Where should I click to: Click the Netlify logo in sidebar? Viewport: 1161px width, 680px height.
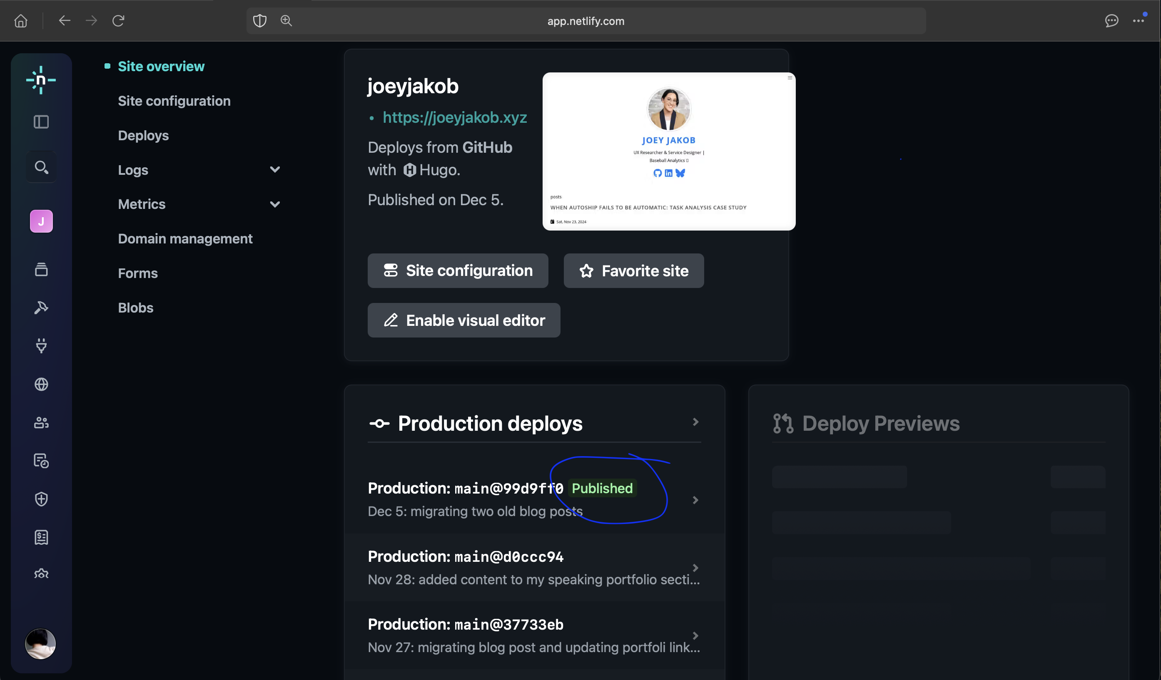(x=41, y=80)
